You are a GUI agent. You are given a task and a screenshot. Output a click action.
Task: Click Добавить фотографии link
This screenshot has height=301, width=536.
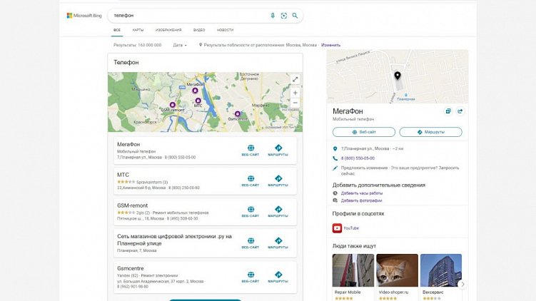coord(361,200)
